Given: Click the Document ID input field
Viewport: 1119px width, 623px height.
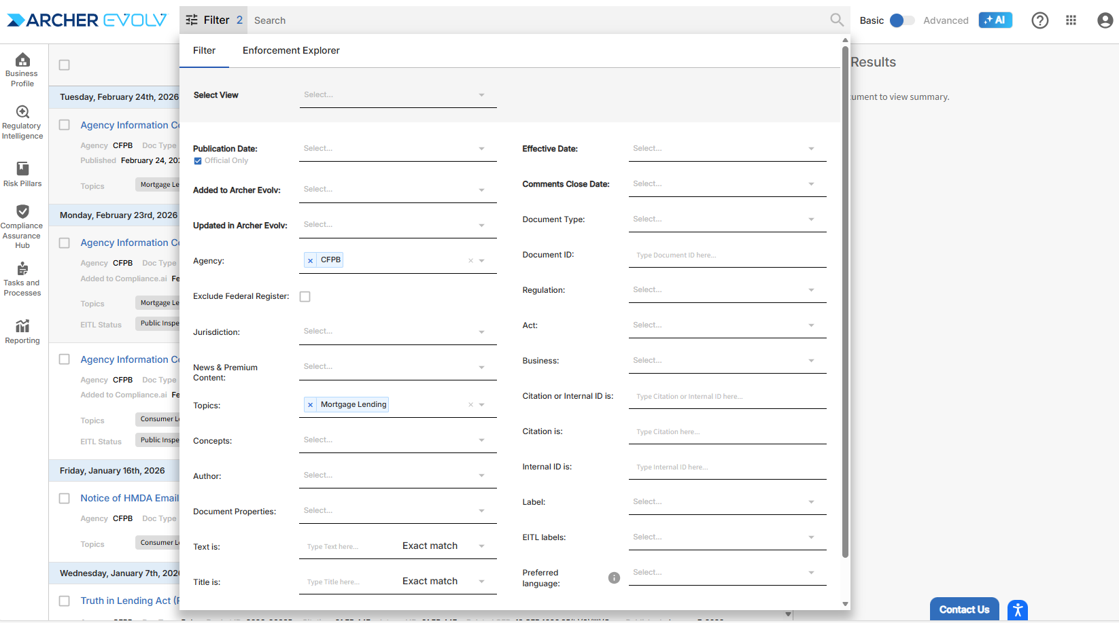Looking at the screenshot, I should coord(727,255).
